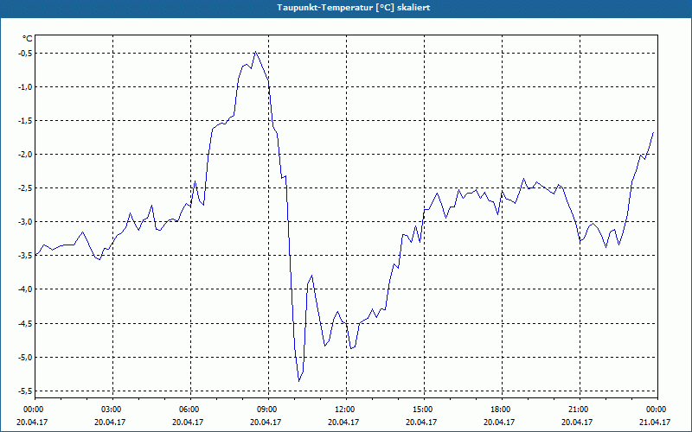The height and width of the screenshot is (432, 692).
Task: Click the -5,5 y-axis label
Action: [x=25, y=391]
